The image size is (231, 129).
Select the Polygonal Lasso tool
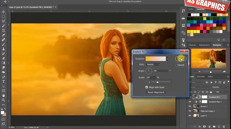point(3,21)
